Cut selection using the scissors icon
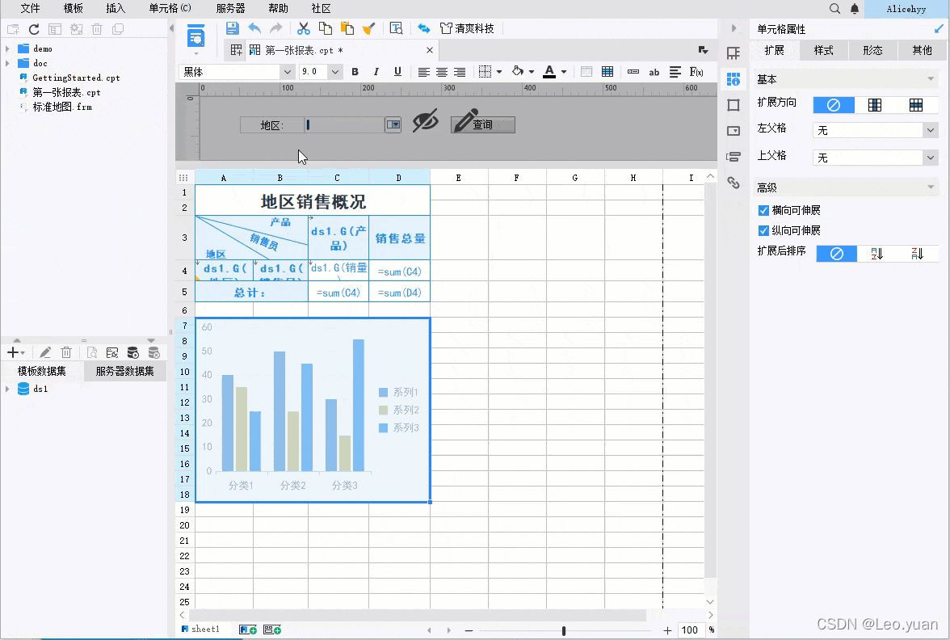Screen dimensions: 950x640 tap(304, 27)
